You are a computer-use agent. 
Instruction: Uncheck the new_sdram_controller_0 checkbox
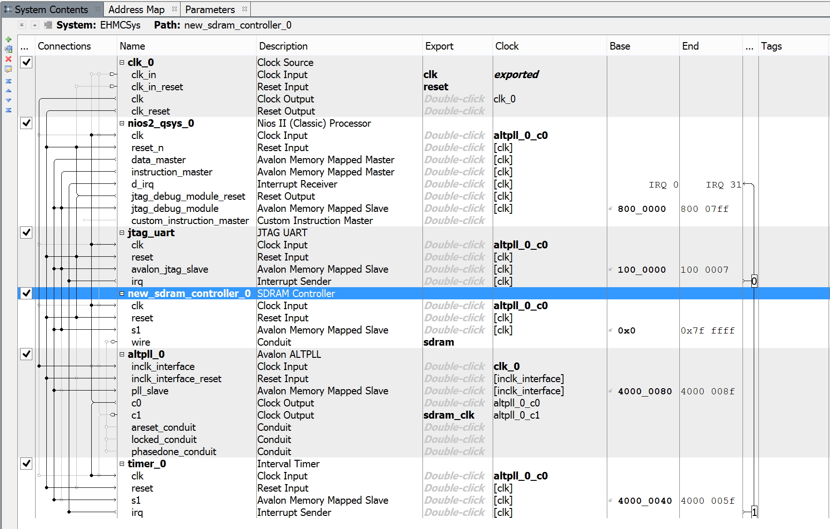(x=27, y=293)
